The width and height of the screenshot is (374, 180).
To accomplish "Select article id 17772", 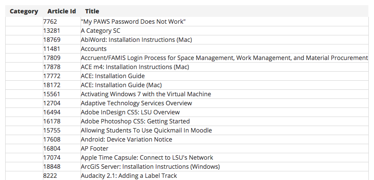I will (52, 76).
